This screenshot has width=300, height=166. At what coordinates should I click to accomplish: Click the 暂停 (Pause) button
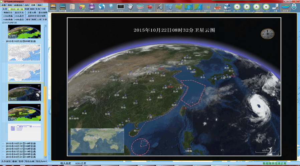coord(21,161)
